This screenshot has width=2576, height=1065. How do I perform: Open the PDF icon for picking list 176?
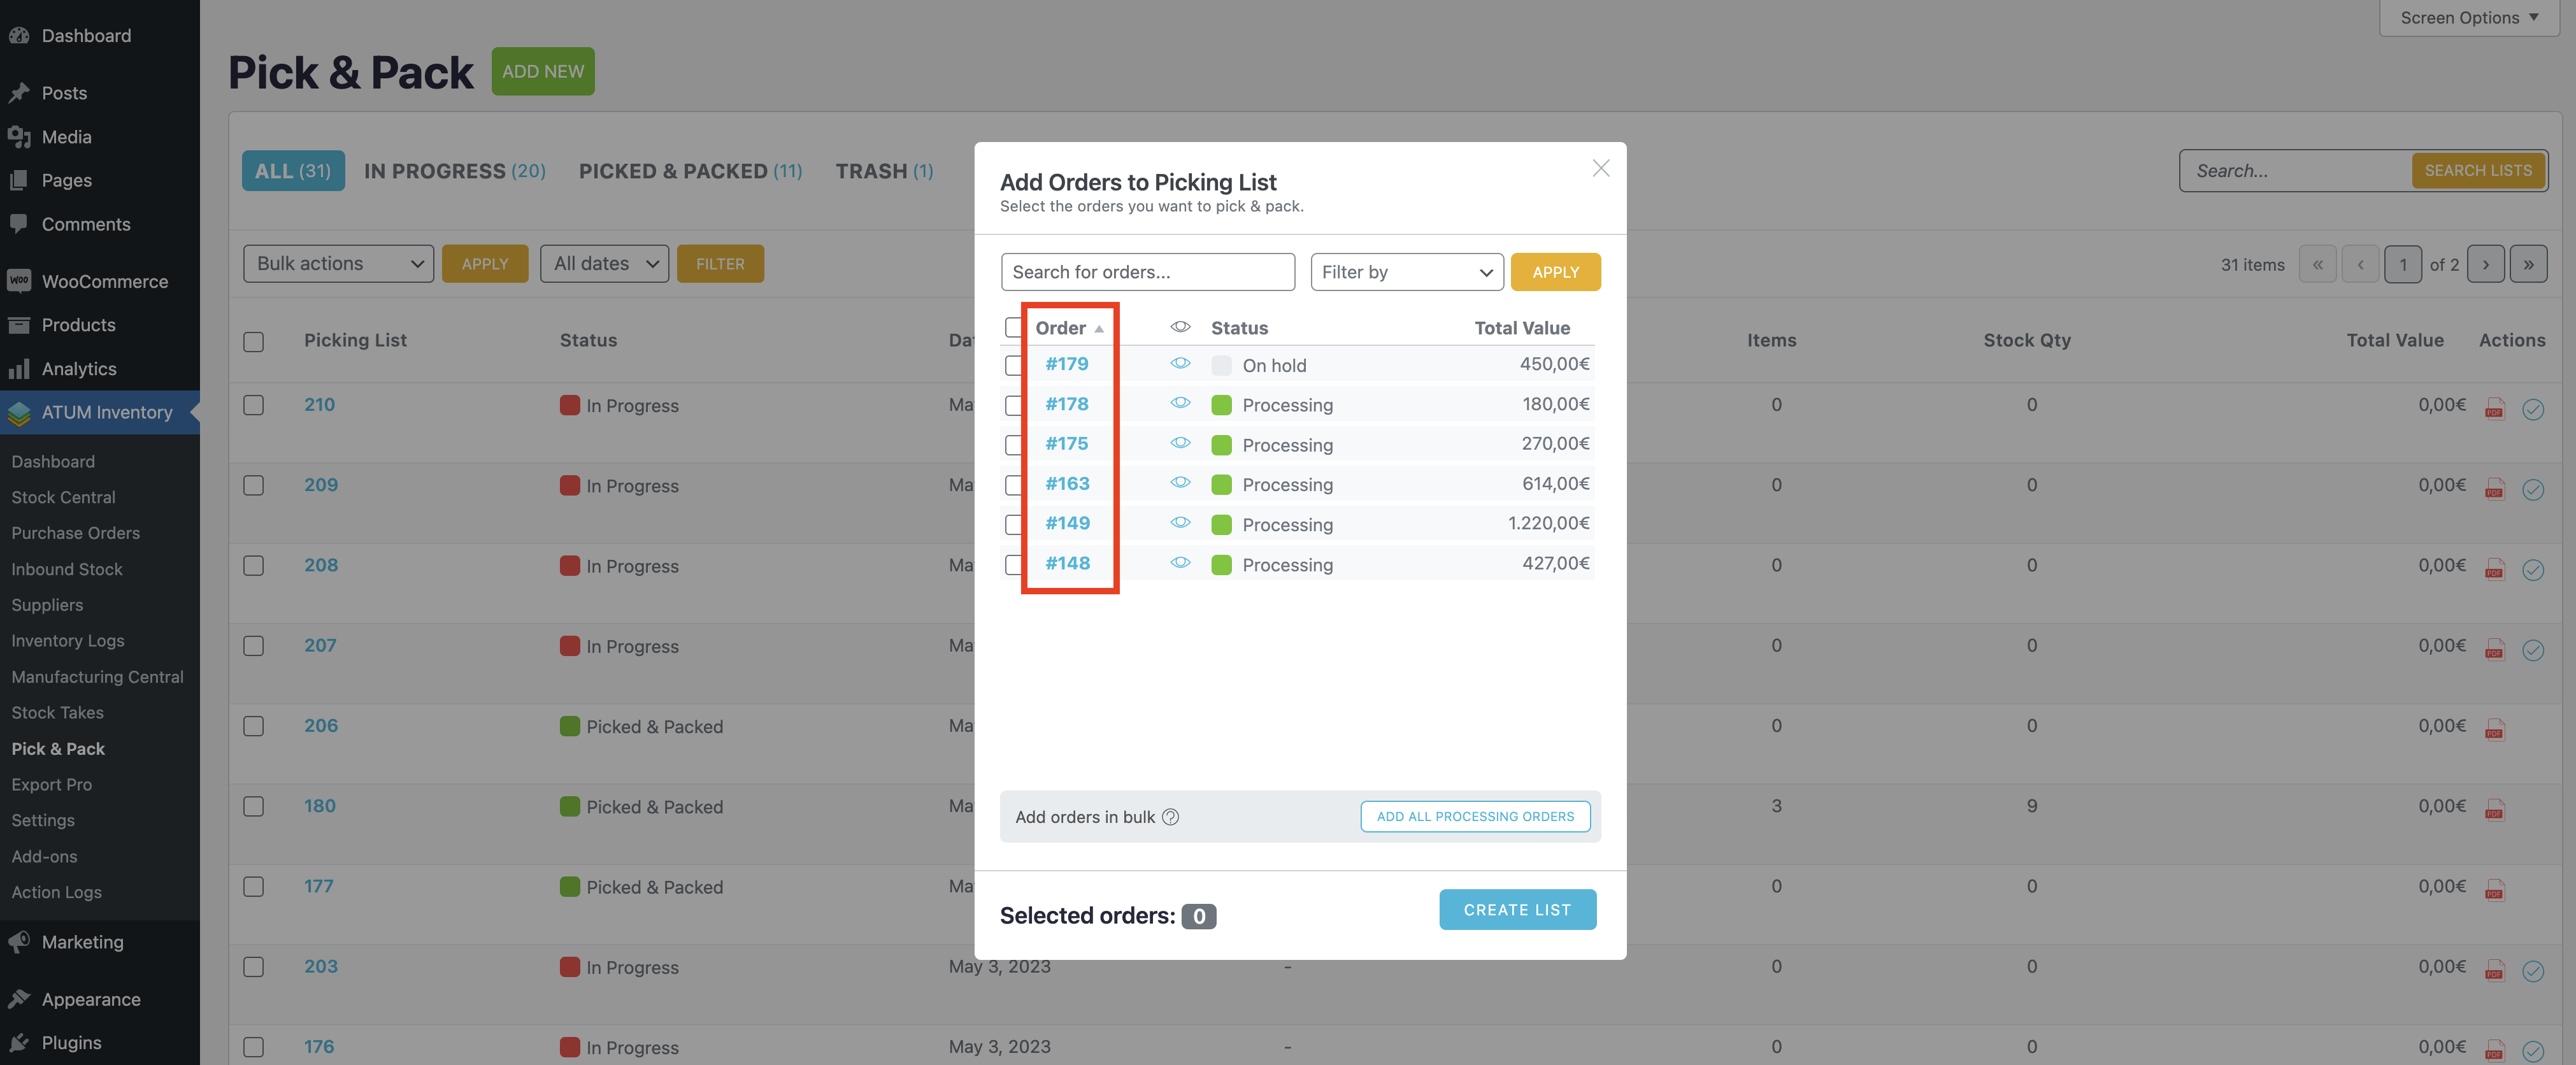click(x=2494, y=1050)
